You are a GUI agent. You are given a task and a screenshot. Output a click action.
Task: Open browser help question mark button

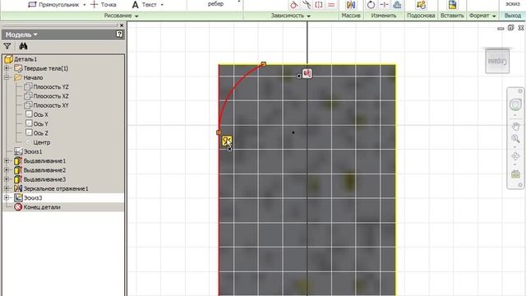coord(119,35)
